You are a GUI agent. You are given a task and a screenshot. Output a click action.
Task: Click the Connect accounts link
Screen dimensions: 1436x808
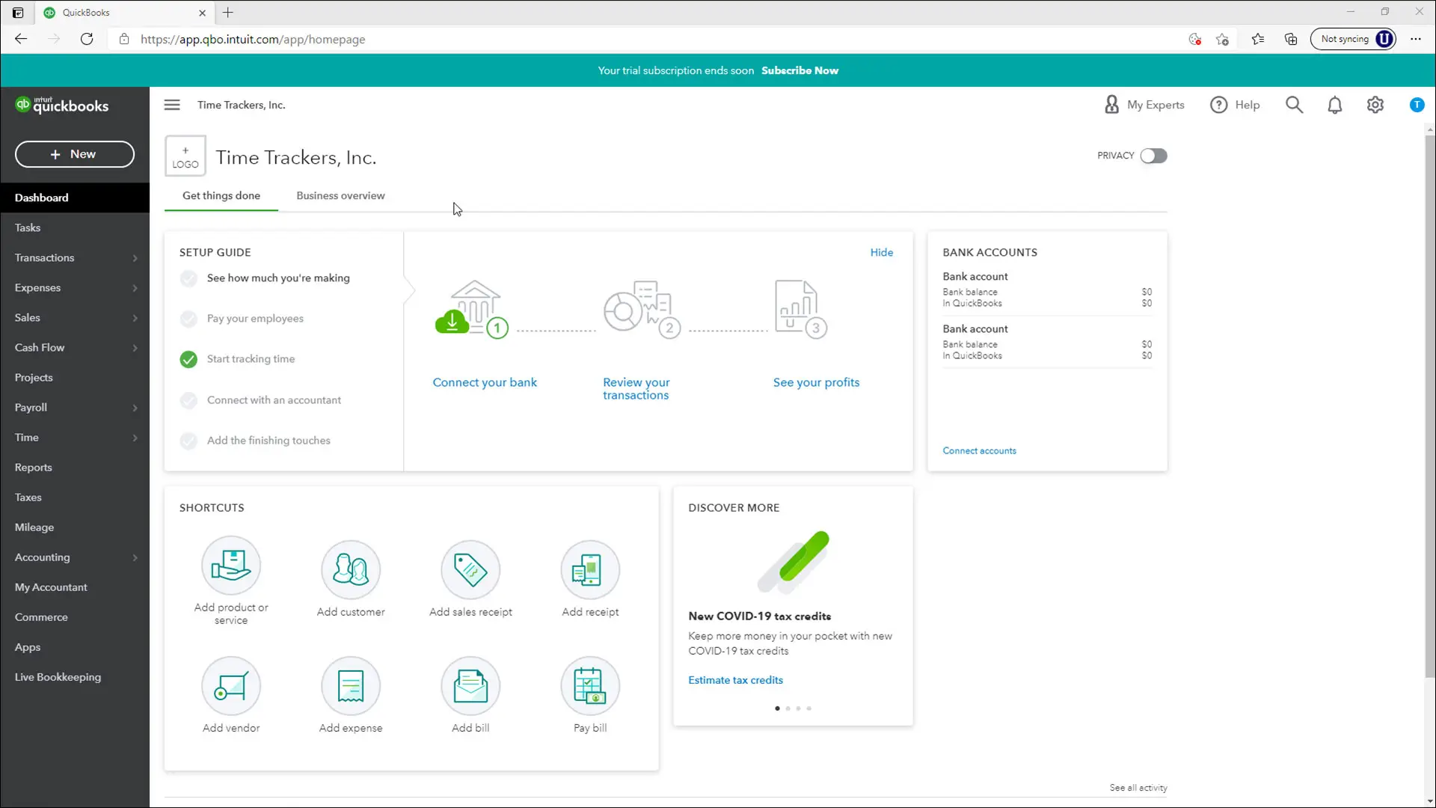979,450
